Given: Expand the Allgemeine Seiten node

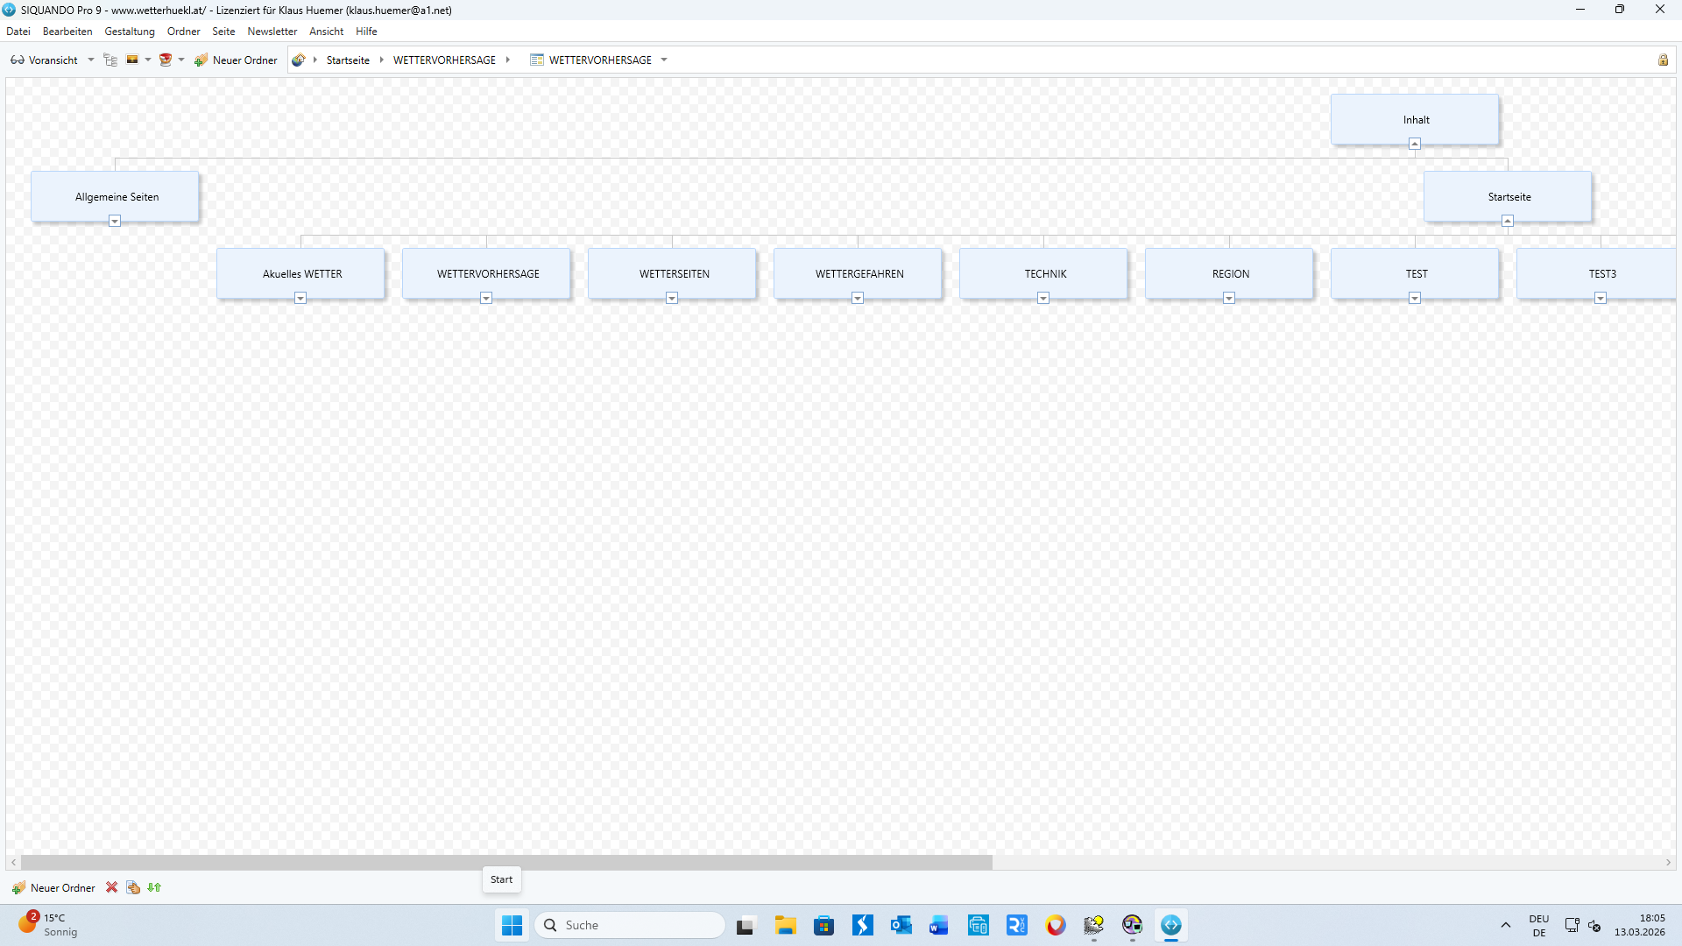Looking at the screenshot, I should tap(115, 221).
